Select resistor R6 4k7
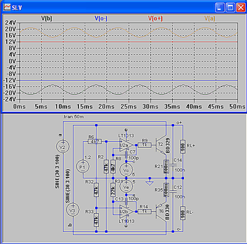247x244 pixels. click(94, 142)
